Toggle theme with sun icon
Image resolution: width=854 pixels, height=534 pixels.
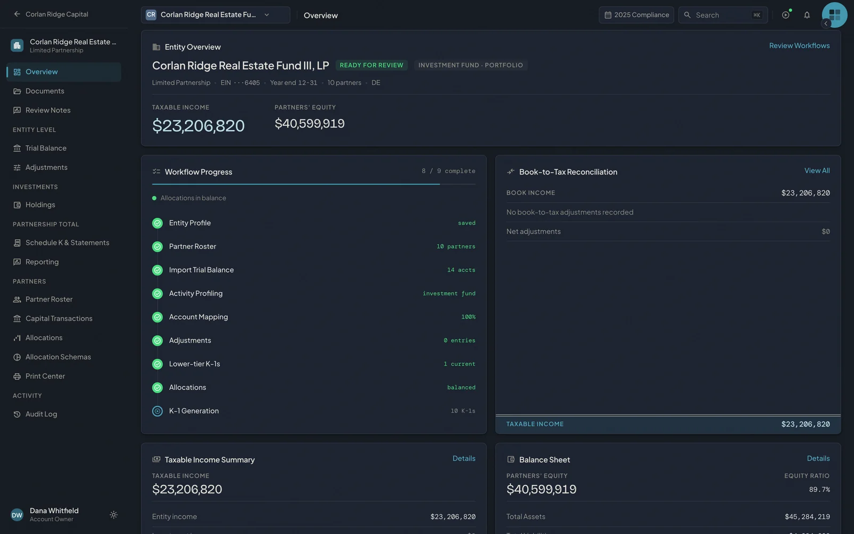114,515
